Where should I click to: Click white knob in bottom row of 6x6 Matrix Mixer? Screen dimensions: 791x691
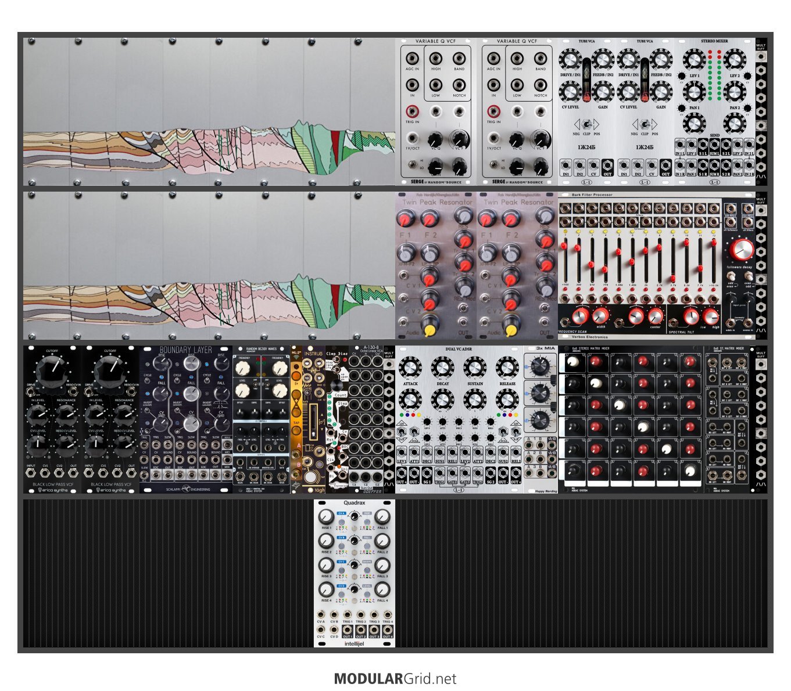coord(689,471)
